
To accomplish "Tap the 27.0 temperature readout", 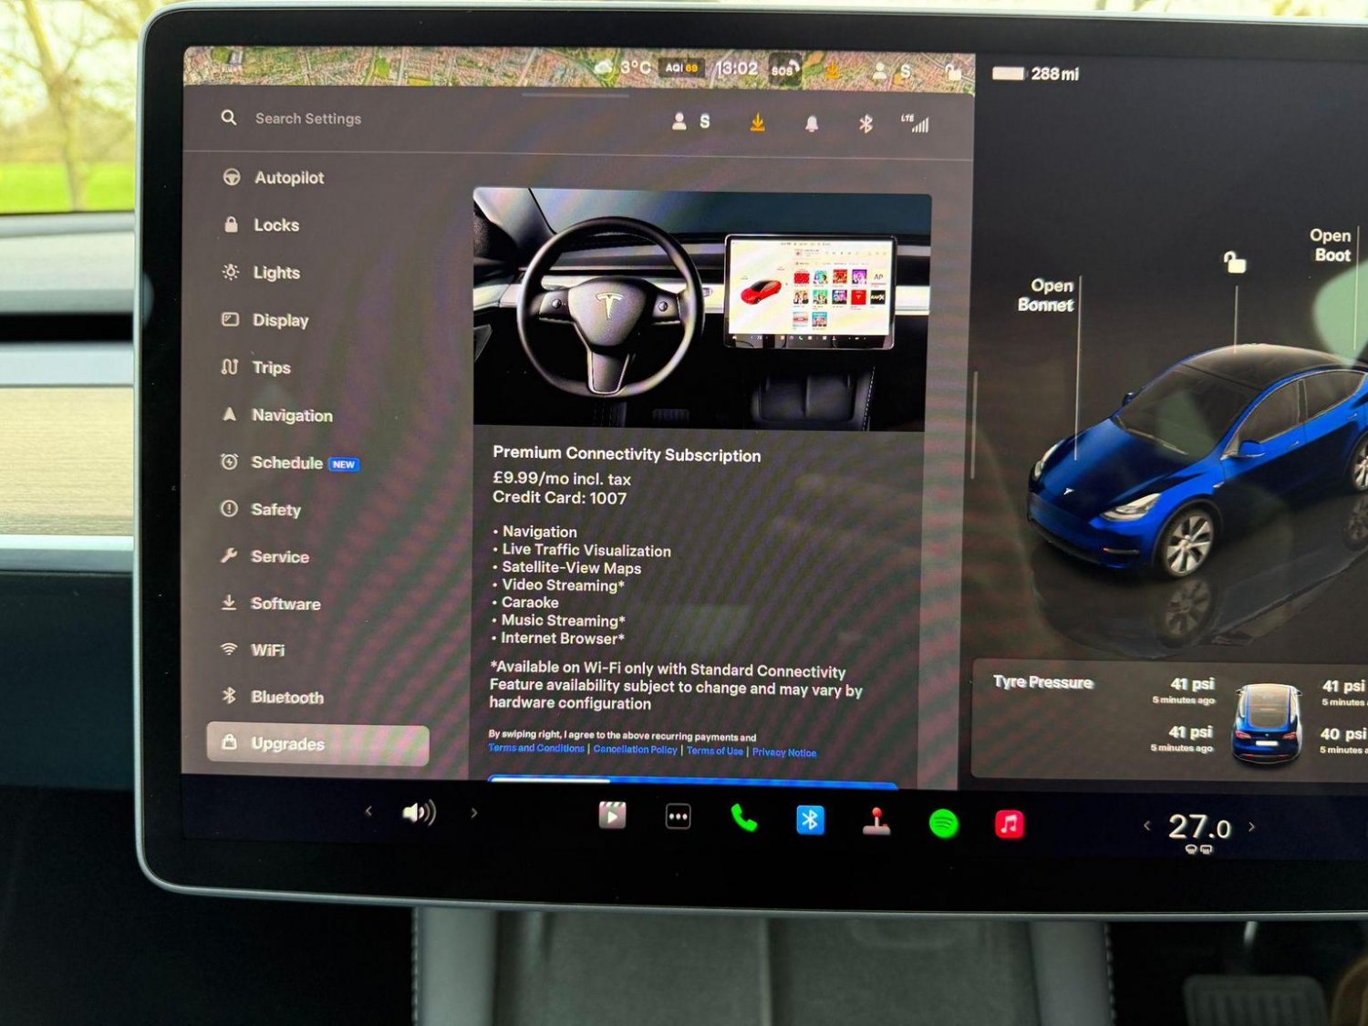I will click(x=1199, y=828).
